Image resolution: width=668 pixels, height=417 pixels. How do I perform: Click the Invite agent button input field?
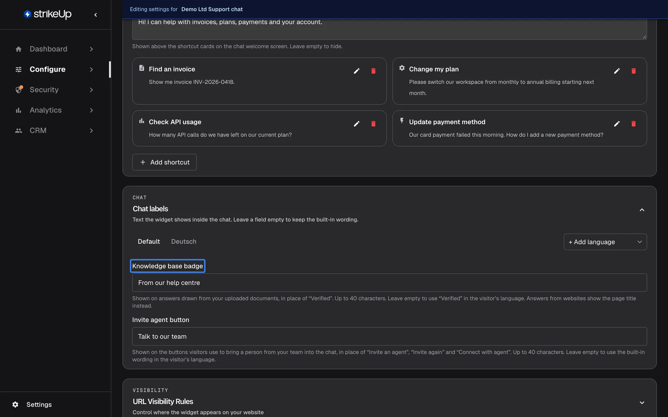(389, 337)
